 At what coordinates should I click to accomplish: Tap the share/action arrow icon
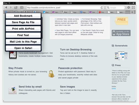[16, 7]
